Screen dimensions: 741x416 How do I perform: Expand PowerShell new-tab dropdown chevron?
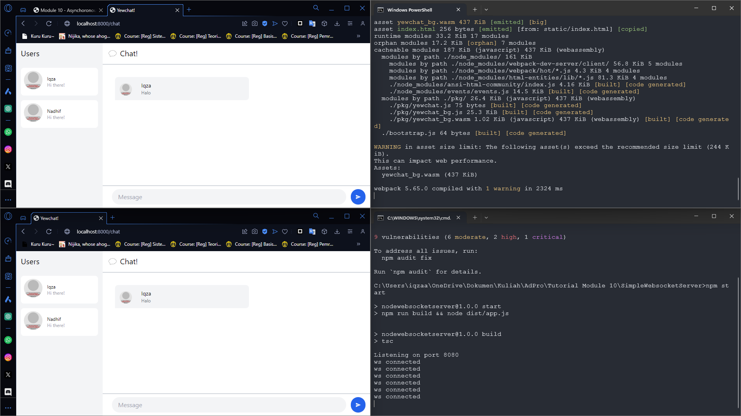point(486,10)
